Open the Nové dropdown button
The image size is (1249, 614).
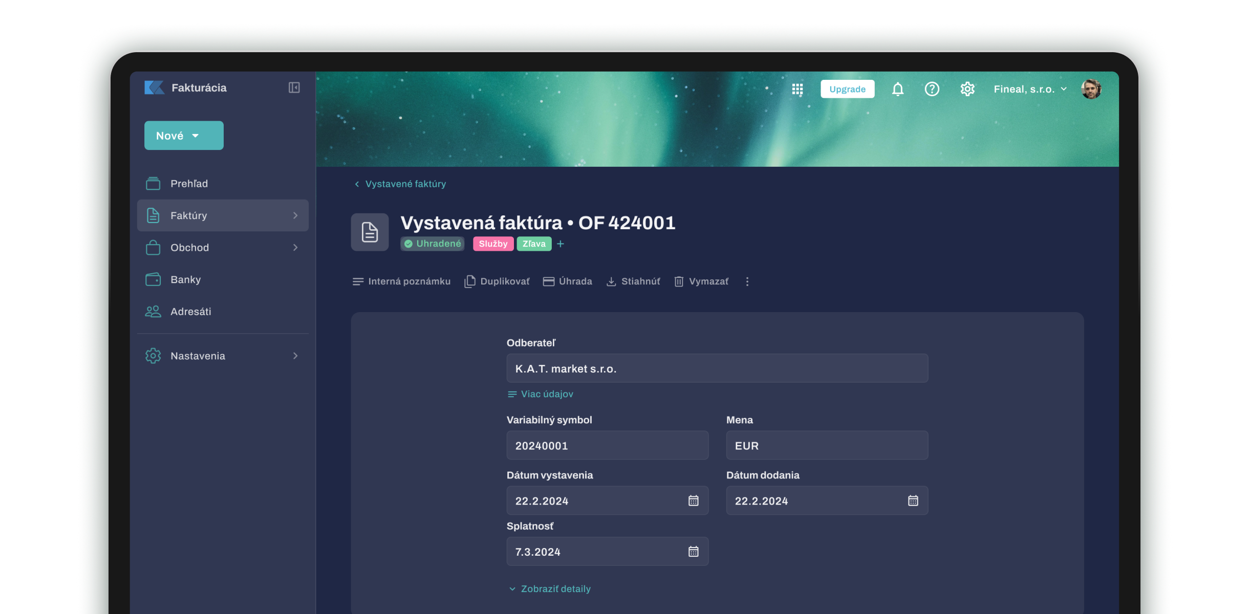184,136
